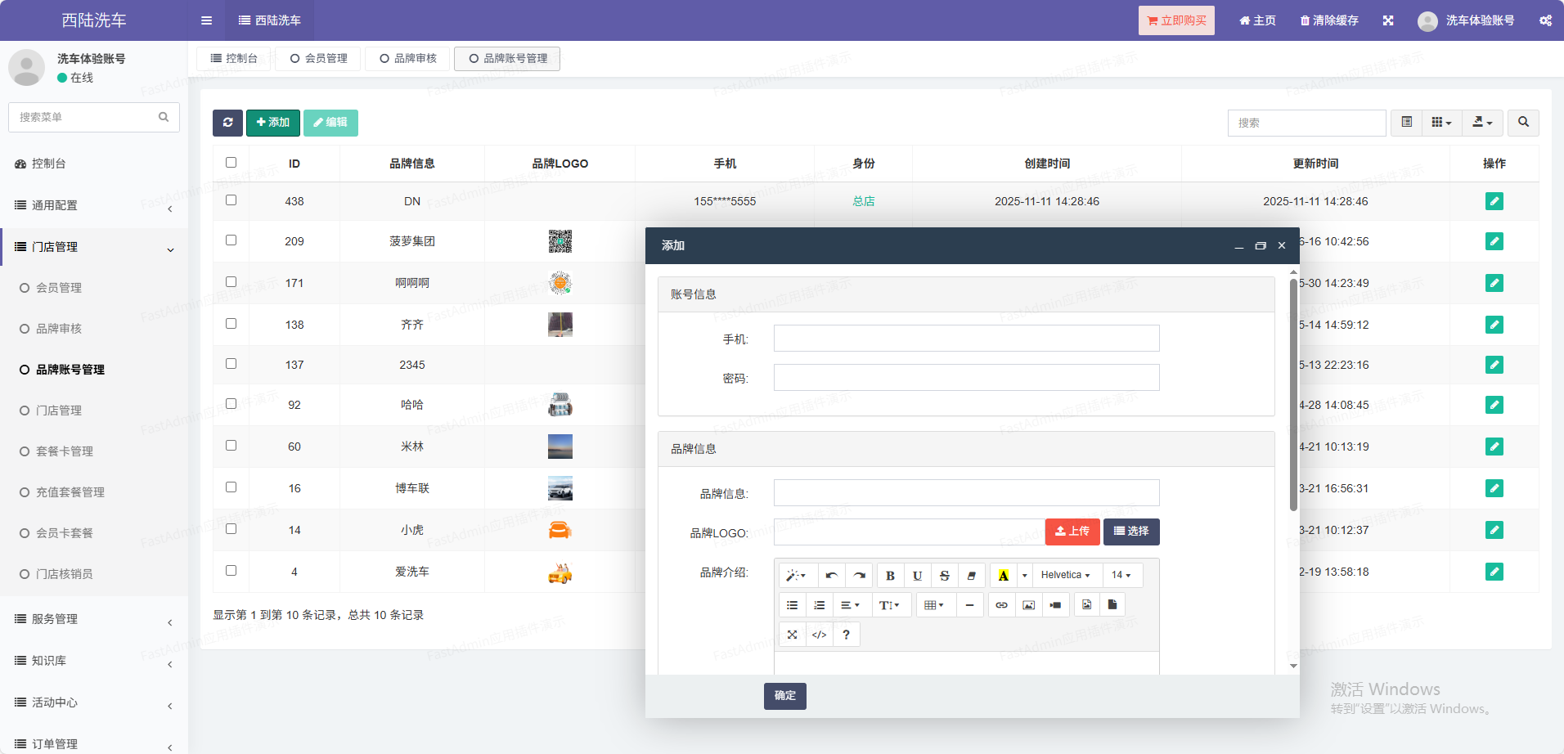Viewport: 1564px width, 754px height.
Task: Check the select-all checkbox in table header
Action: [231, 163]
